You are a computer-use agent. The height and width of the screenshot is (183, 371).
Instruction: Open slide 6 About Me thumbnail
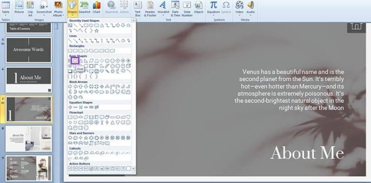[x=29, y=80]
